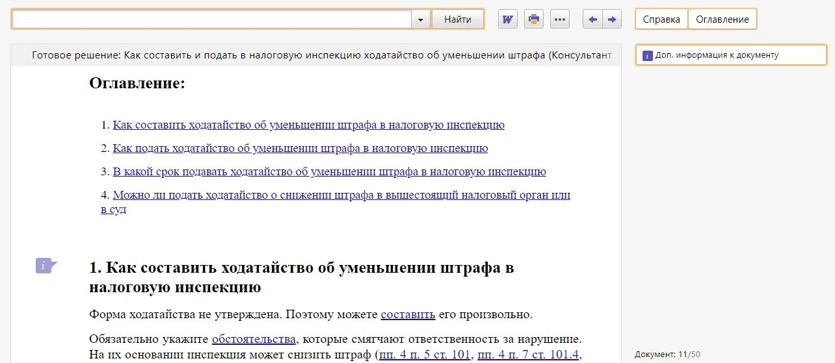Go forward with right arrow button

612,19
